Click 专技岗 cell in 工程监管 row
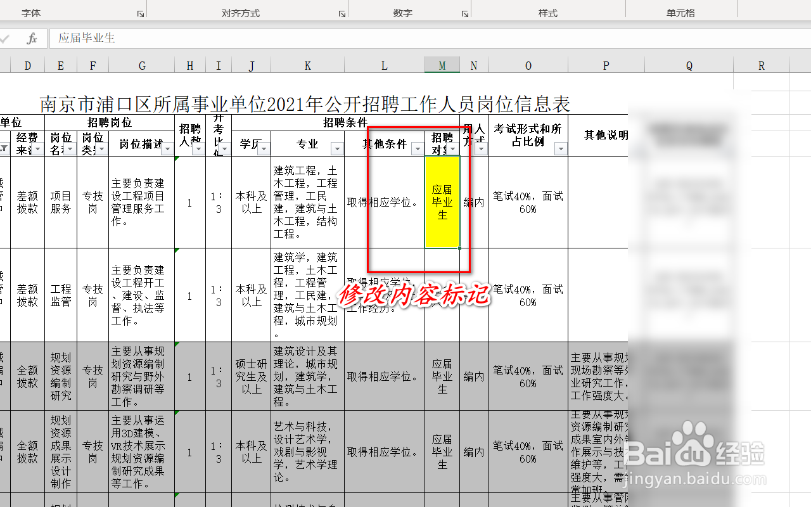The height and width of the screenshot is (507, 811). tap(93, 295)
